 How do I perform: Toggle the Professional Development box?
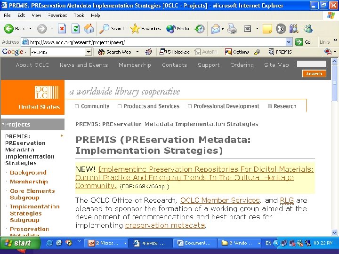point(190,106)
